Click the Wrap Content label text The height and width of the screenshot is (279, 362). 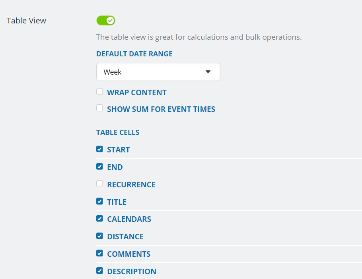click(137, 92)
